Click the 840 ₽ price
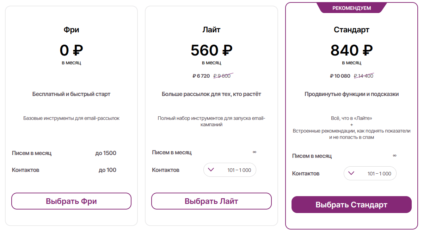This screenshot has height=232, width=423. pos(351,51)
